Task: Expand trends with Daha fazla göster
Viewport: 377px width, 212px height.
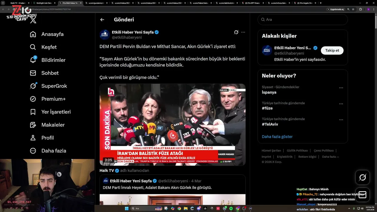Action: click(277, 137)
